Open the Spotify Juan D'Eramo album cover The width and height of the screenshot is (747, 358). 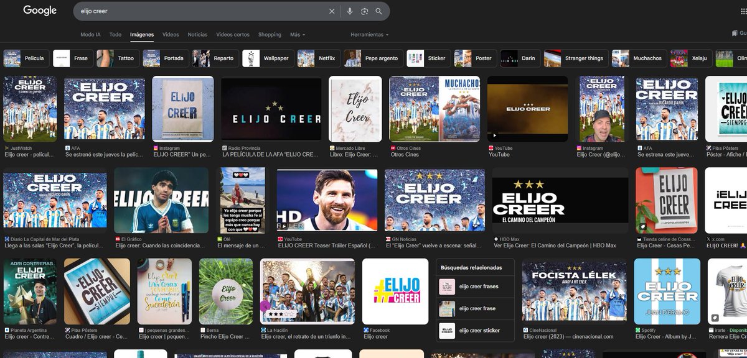pos(667,291)
